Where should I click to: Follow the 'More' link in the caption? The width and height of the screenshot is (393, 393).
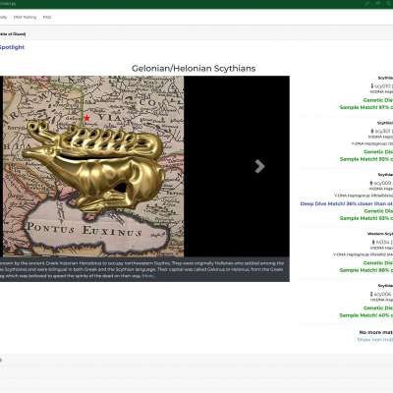[147, 276]
